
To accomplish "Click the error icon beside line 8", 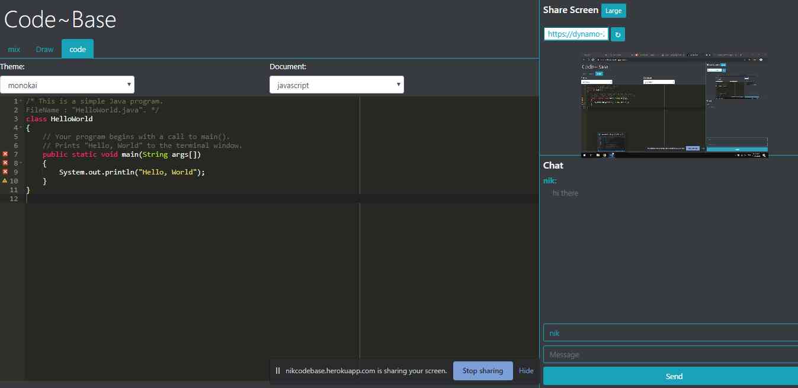I will pos(5,163).
